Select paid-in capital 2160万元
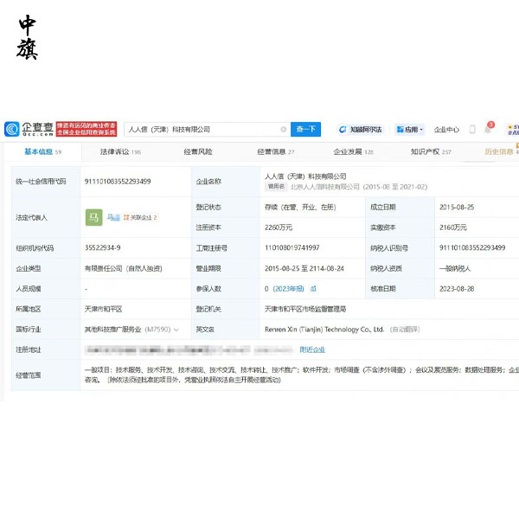The image size is (519, 519). point(452,227)
